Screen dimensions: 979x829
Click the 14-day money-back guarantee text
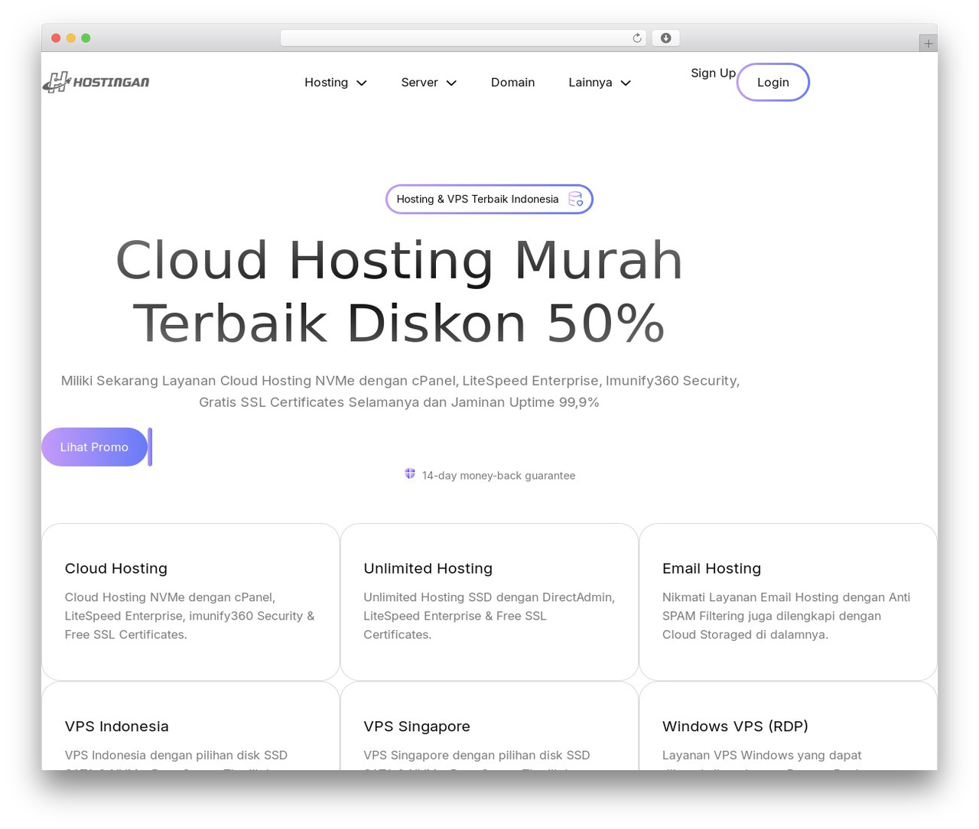click(499, 476)
